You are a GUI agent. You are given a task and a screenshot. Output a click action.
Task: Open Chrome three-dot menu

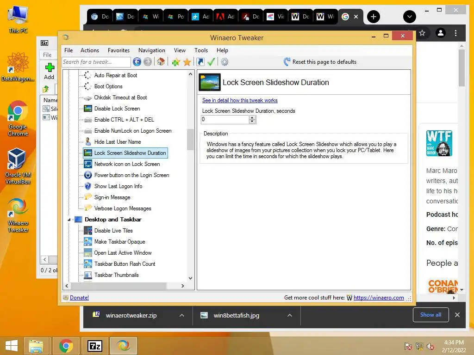coord(455,33)
